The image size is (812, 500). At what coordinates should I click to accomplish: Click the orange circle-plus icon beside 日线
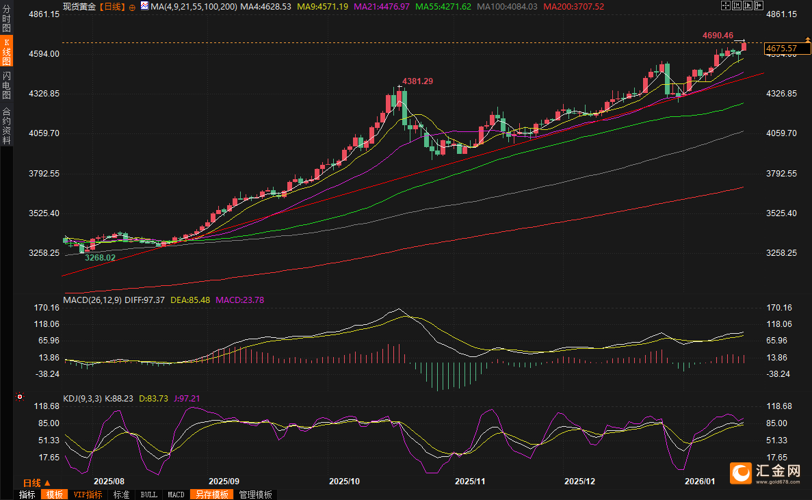[132, 7]
